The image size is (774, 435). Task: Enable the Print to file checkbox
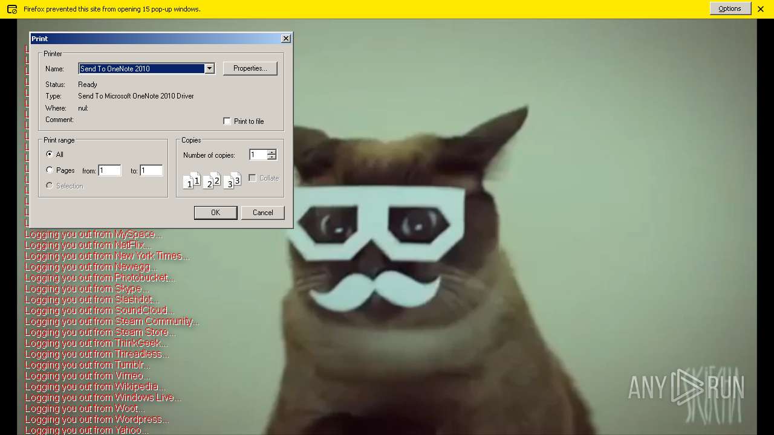click(x=227, y=121)
